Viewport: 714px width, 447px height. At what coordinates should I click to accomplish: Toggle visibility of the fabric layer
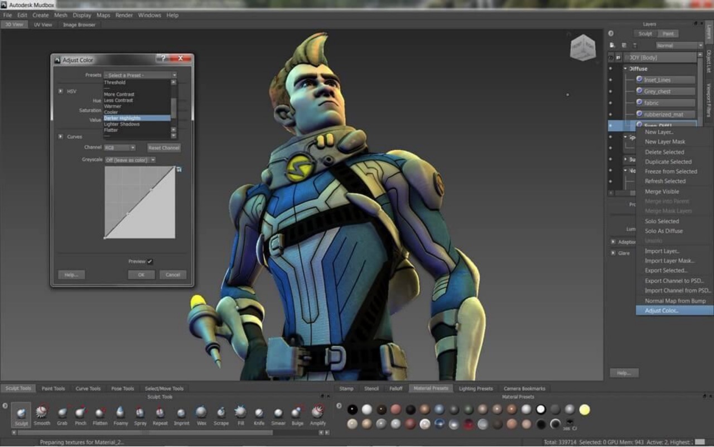(610, 103)
